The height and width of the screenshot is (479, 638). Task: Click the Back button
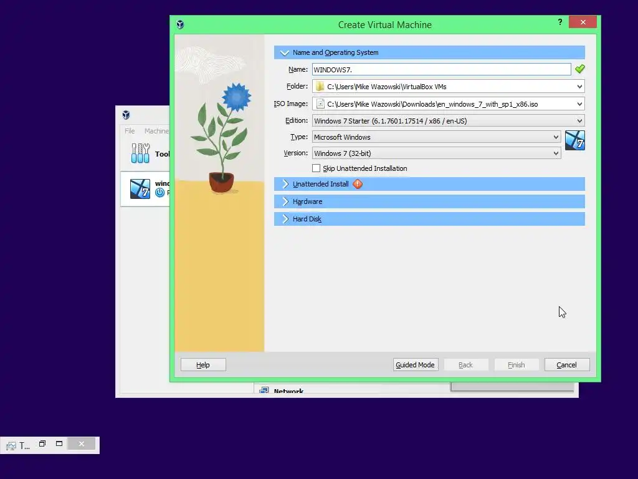(466, 365)
